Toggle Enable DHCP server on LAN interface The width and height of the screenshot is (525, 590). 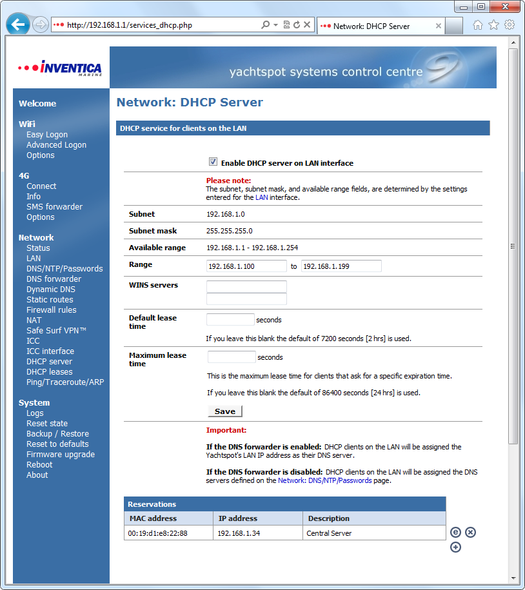pyautogui.click(x=213, y=163)
